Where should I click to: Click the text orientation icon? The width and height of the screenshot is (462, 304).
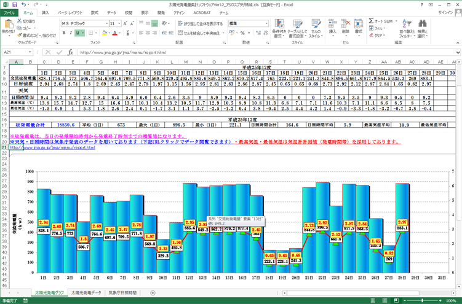point(164,23)
